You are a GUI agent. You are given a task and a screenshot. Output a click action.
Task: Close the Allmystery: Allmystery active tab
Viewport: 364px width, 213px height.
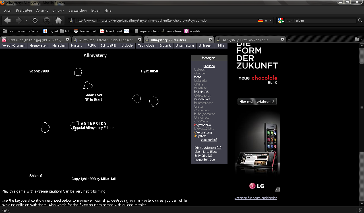tap(211, 40)
